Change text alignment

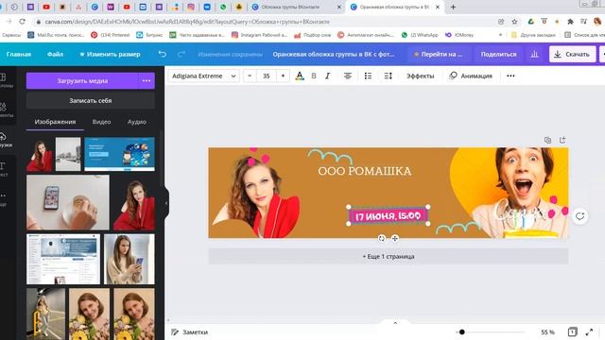(348, 76)
